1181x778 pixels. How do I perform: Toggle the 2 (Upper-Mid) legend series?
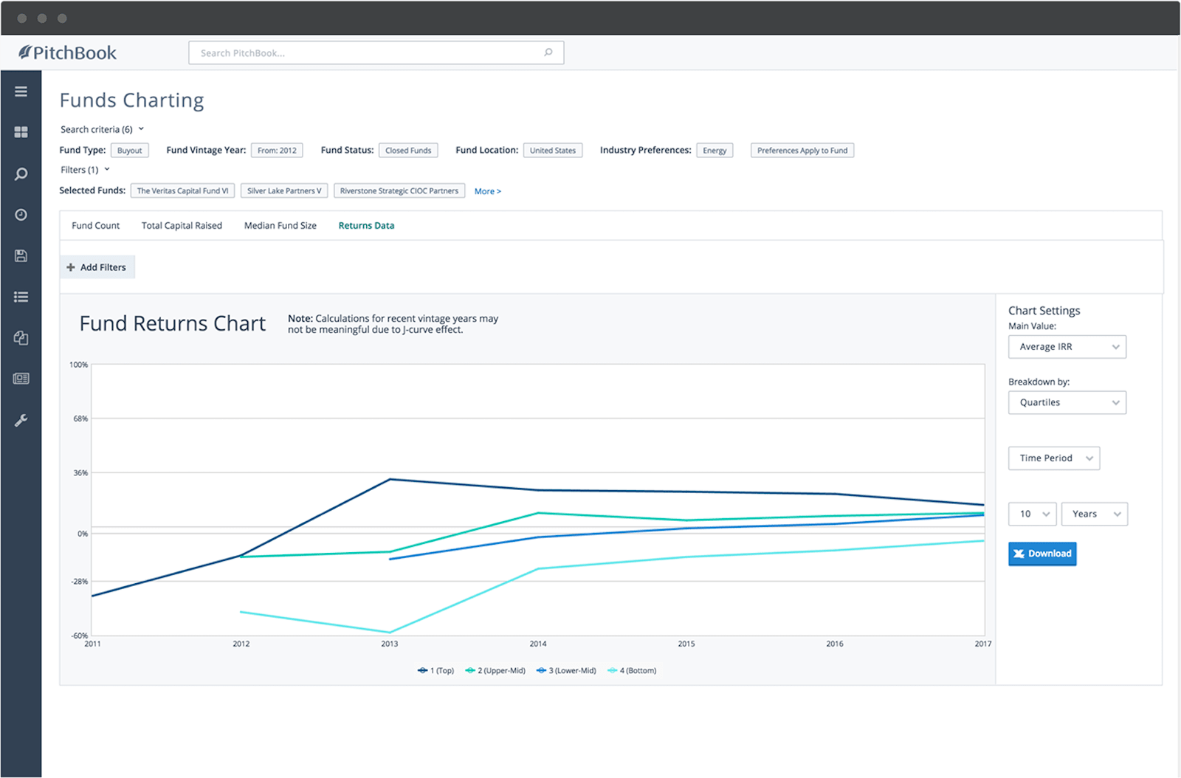[495, 671]
